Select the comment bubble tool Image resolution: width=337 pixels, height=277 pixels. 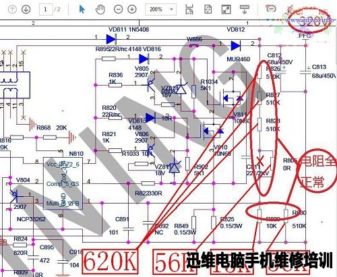tap(272, 9)
